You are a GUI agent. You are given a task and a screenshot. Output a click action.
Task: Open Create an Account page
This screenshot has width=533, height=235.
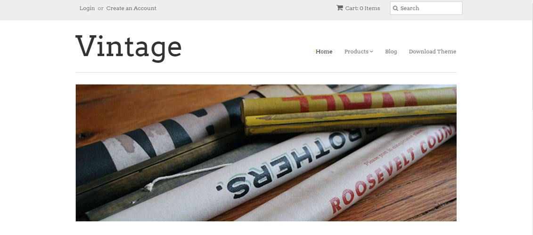coord(131,8)
